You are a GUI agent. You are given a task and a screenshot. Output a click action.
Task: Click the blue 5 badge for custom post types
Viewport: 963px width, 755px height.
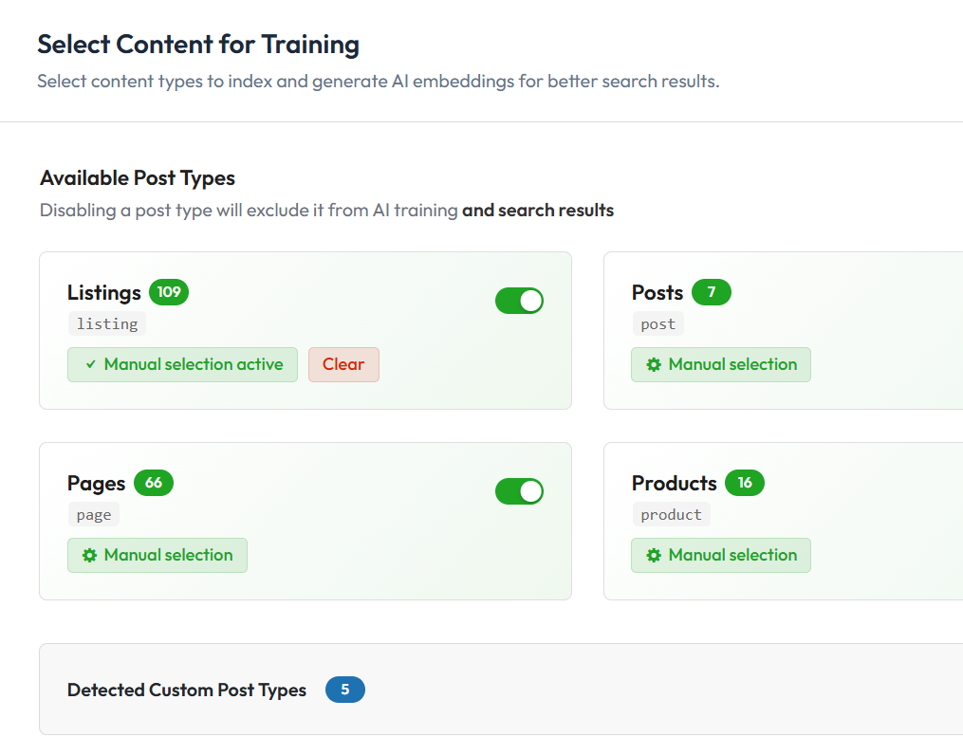tap(344, 690)
